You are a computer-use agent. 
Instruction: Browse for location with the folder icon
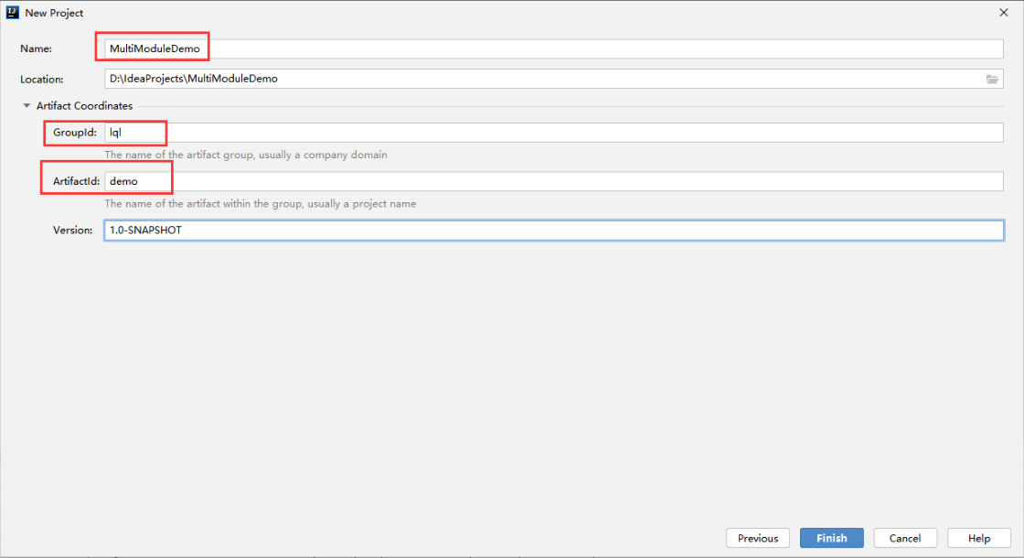tap(992, 80)
